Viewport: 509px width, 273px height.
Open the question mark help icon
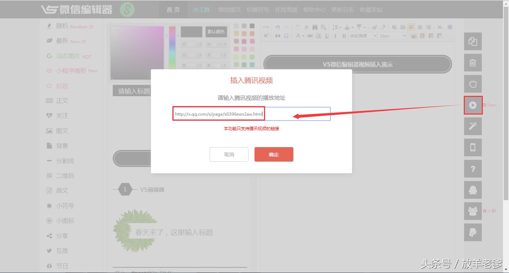click(x=473, y=169)
